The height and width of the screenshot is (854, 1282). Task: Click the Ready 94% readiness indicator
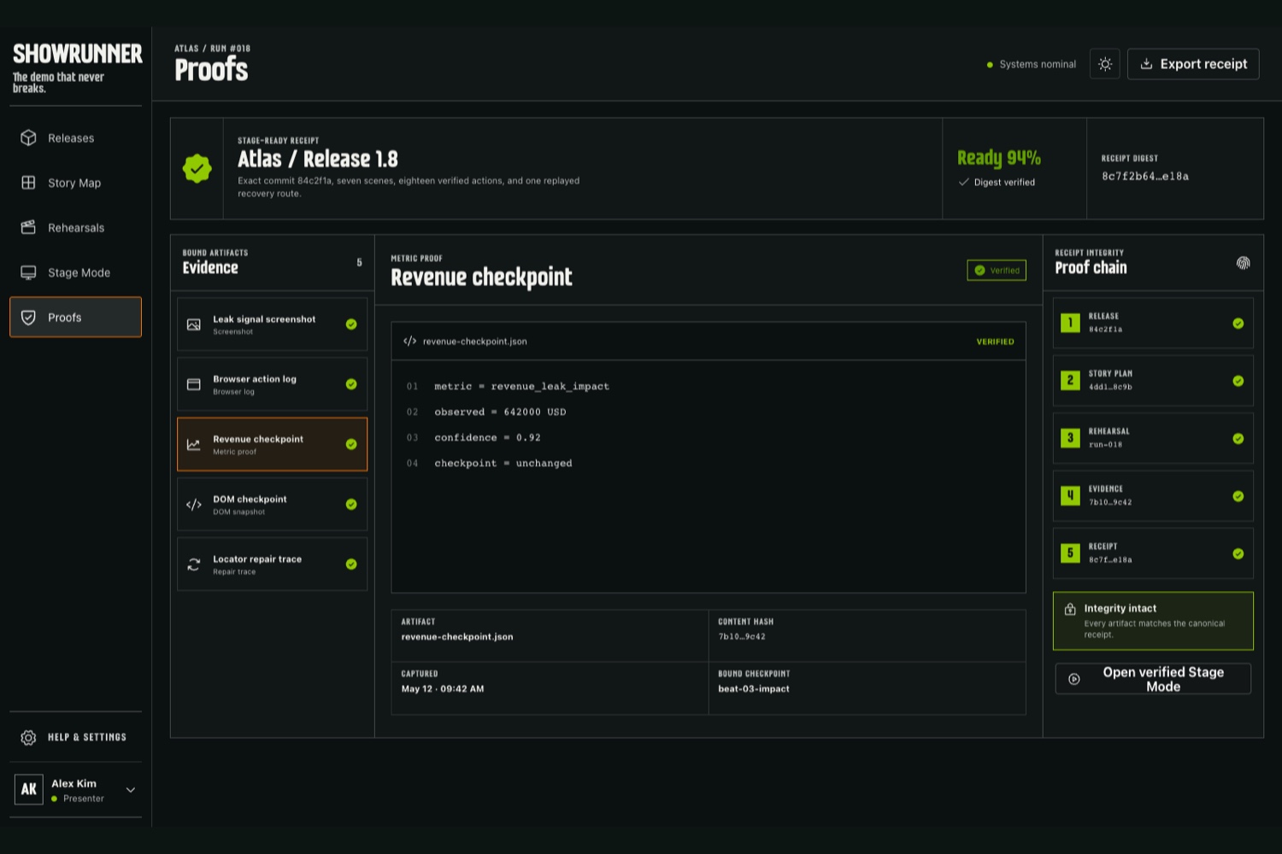999,158
